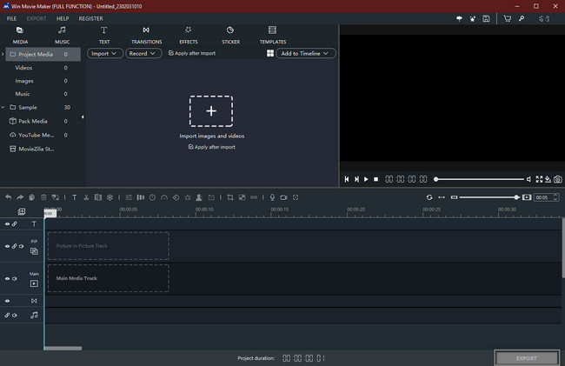Toggle visibility eye of the PIP track
The height and width of the screenshot is (366, 565).
pos(7,246)
